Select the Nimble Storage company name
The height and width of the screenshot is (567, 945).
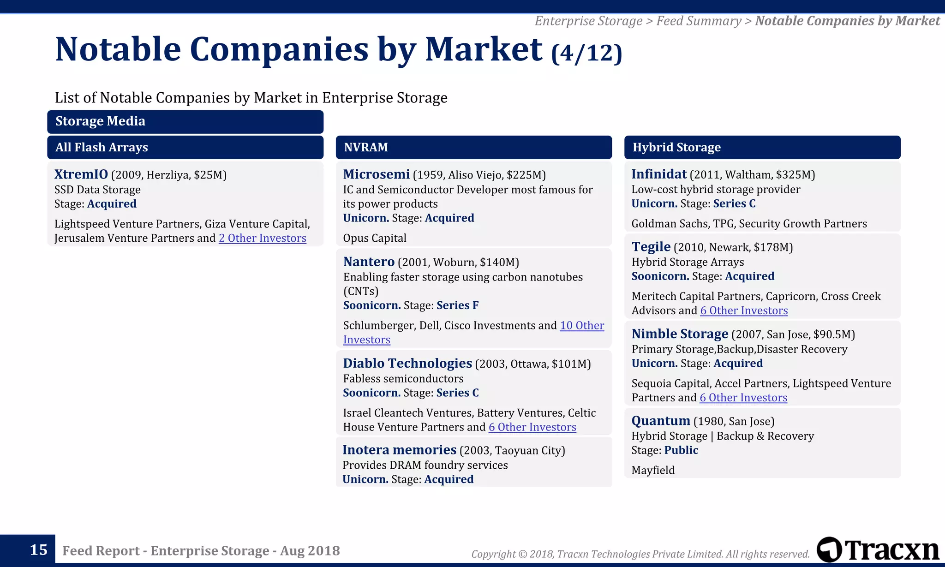tap(680, 334)
